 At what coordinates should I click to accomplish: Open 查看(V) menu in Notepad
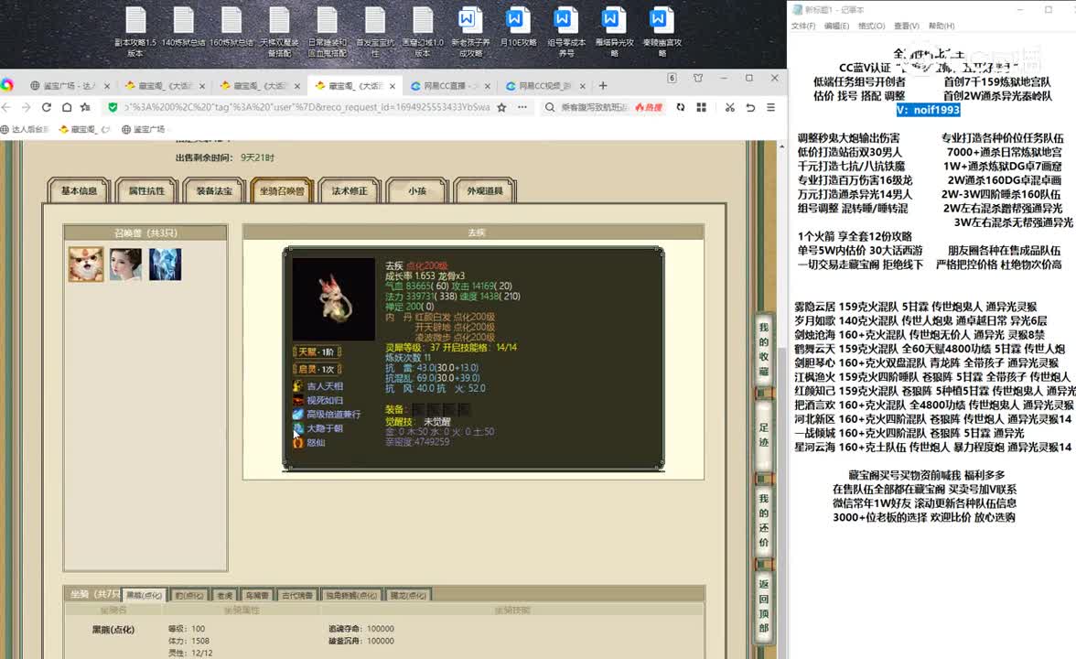tap(906, 26)
